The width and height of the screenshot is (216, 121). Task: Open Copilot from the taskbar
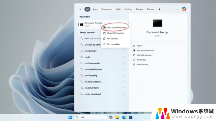click(111, 117)
